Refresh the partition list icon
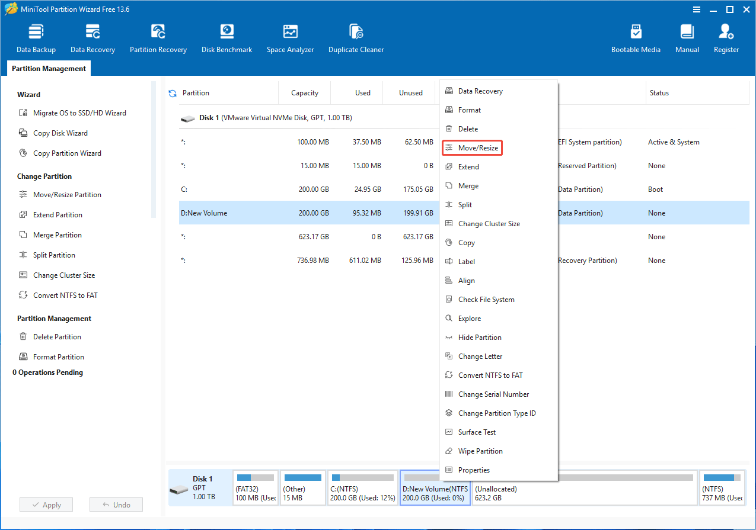Screen dimensions: 756x530 (173, 93)
